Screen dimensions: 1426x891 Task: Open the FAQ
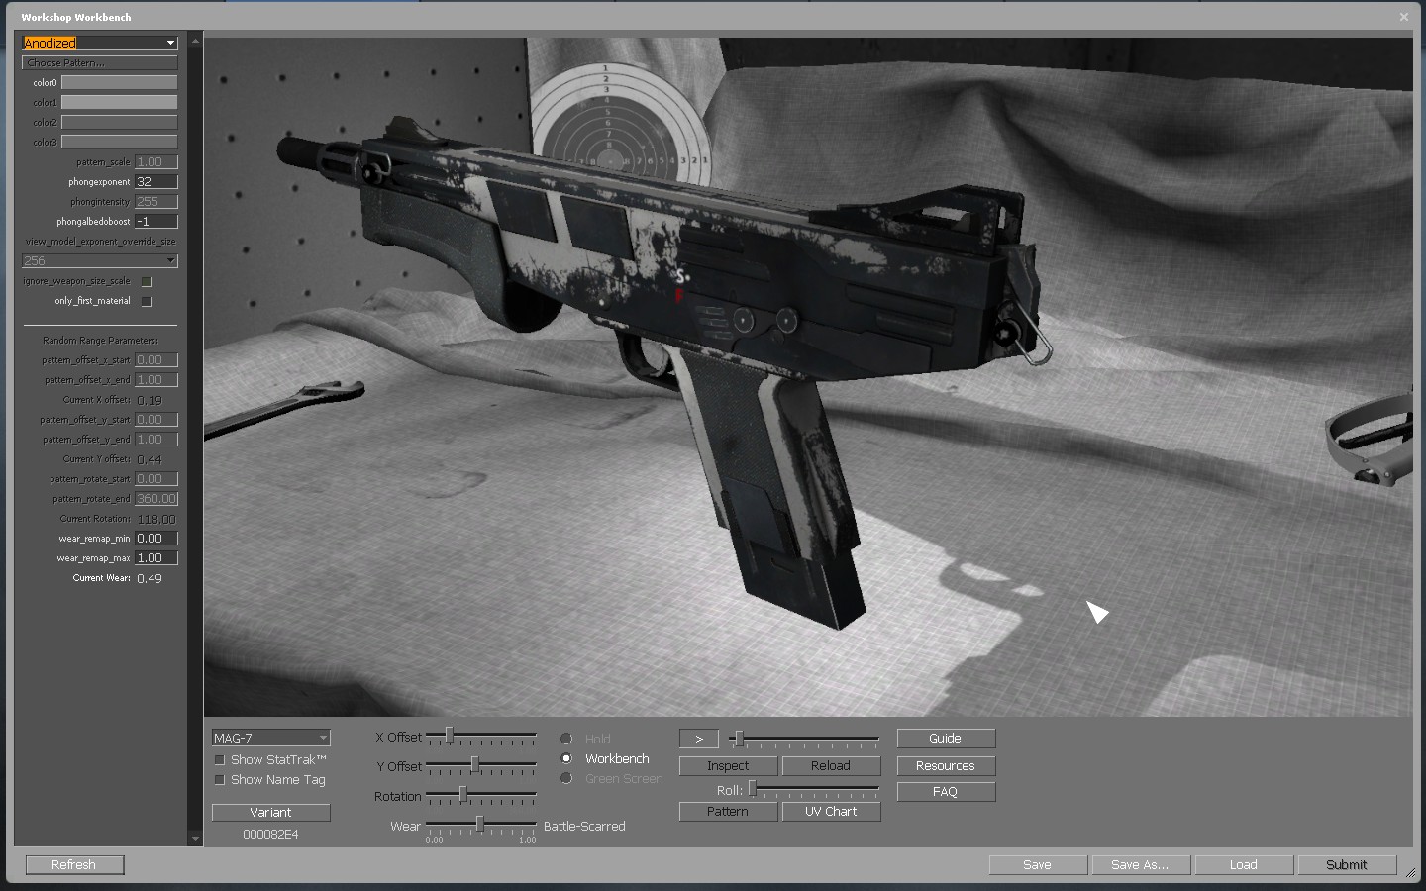[x=946, y=792]
